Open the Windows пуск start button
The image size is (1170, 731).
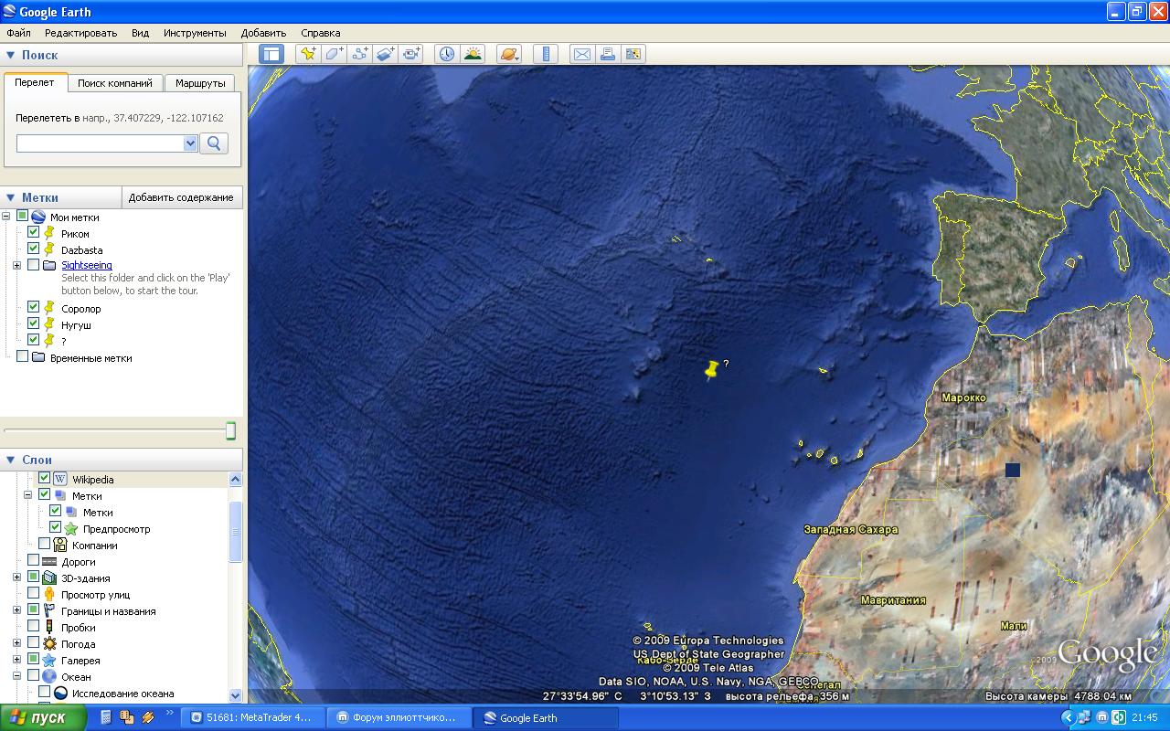tap(43, 717)
